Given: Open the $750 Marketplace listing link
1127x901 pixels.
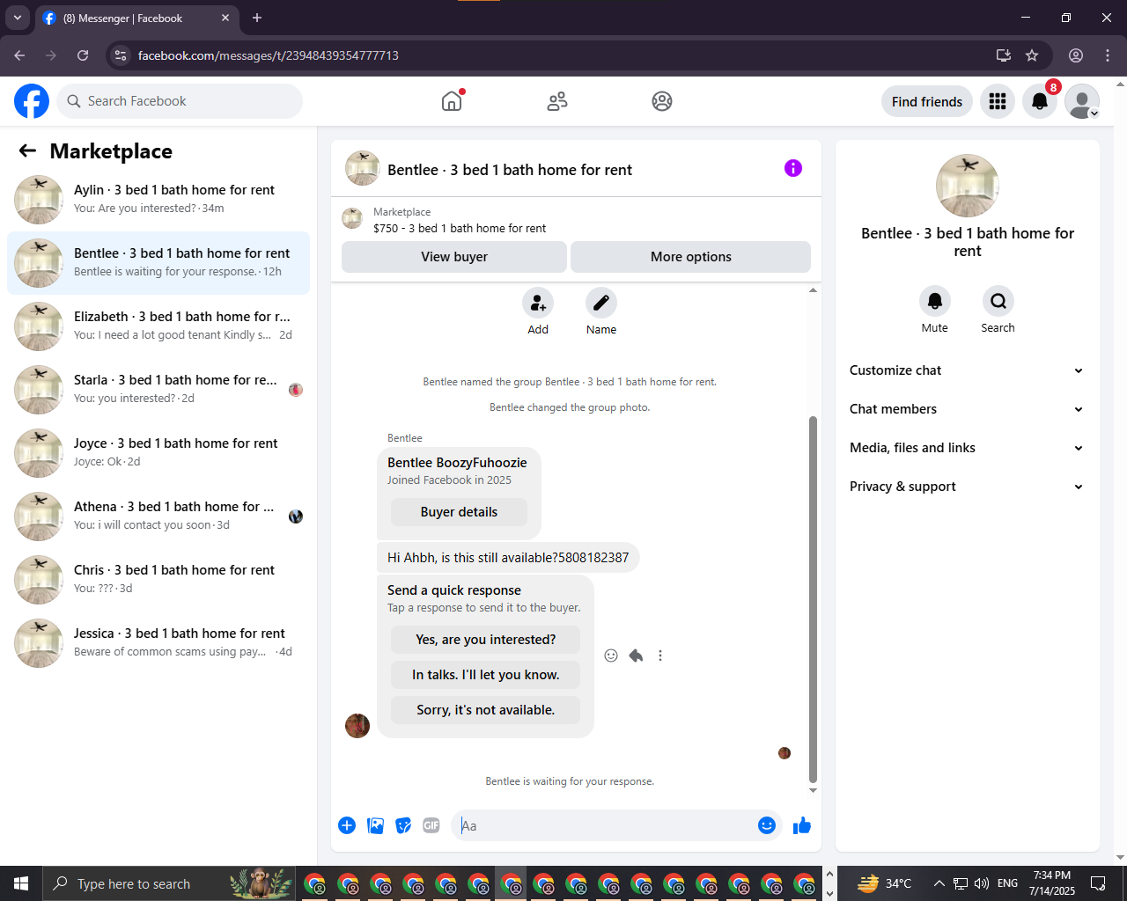Looking at the screenshot, I should pyautogui.click(x=460, y=228).
